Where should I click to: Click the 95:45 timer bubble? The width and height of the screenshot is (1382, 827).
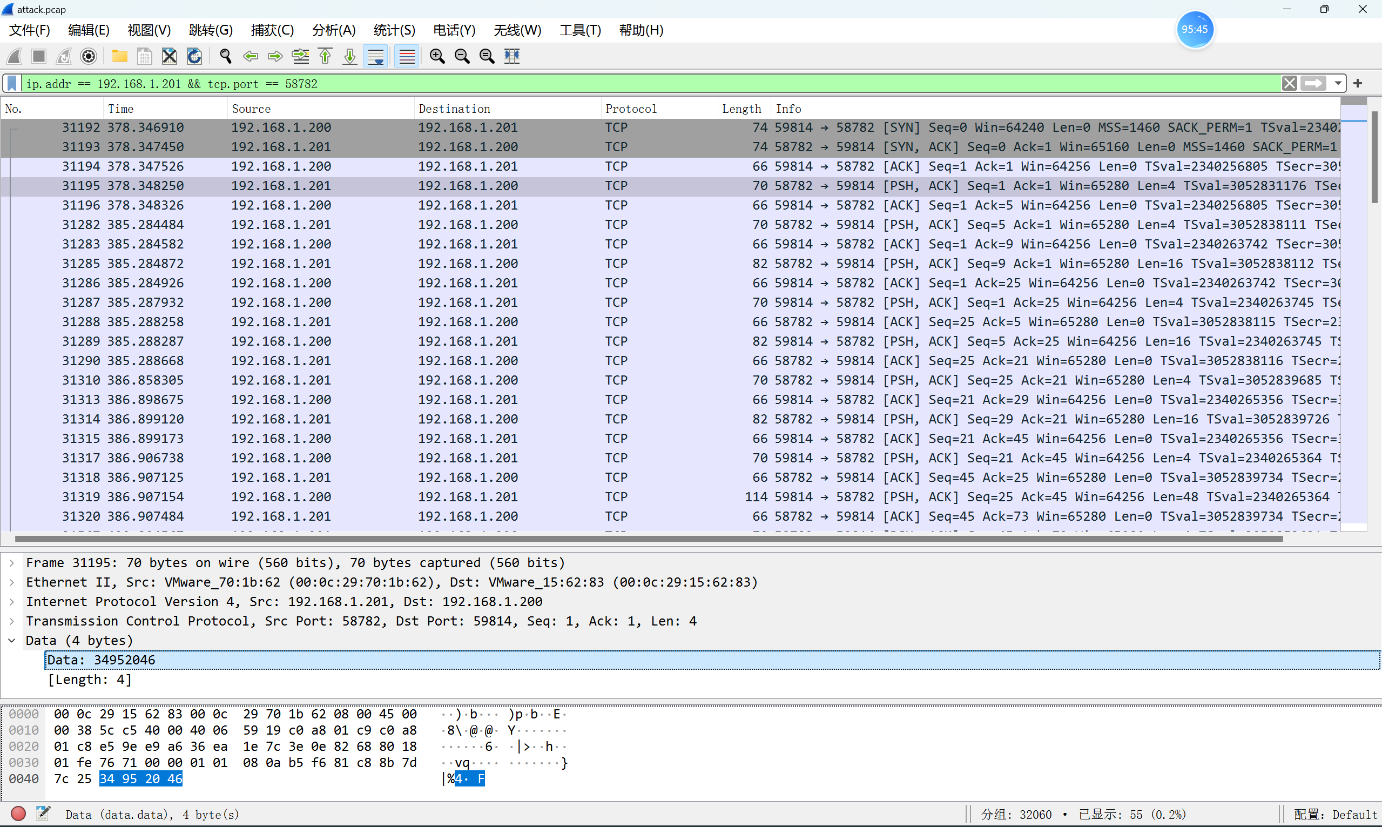tap(1194, 30)
